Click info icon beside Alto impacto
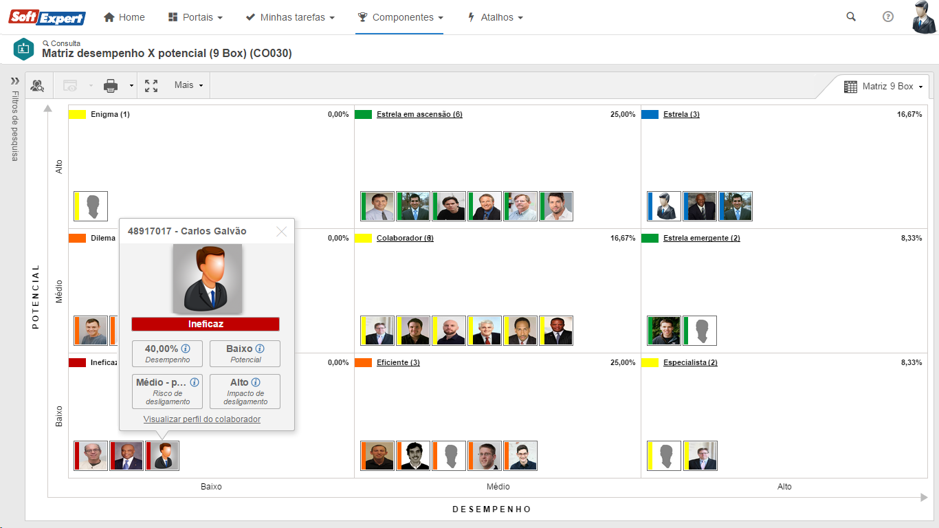The width and height of the screenshot is (939, 528). pos(256,383)
